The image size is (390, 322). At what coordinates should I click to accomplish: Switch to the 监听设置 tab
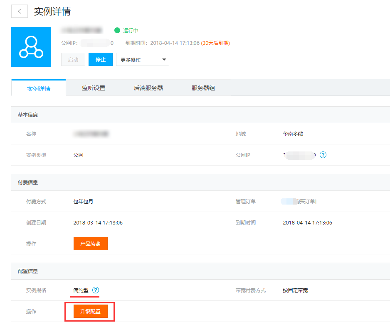click(x=94, y=88)
